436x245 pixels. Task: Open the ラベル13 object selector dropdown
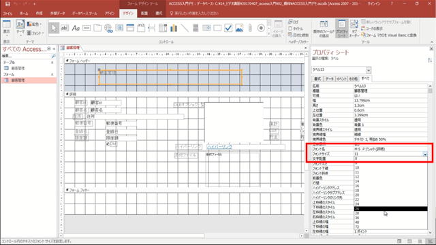(369, 69)
